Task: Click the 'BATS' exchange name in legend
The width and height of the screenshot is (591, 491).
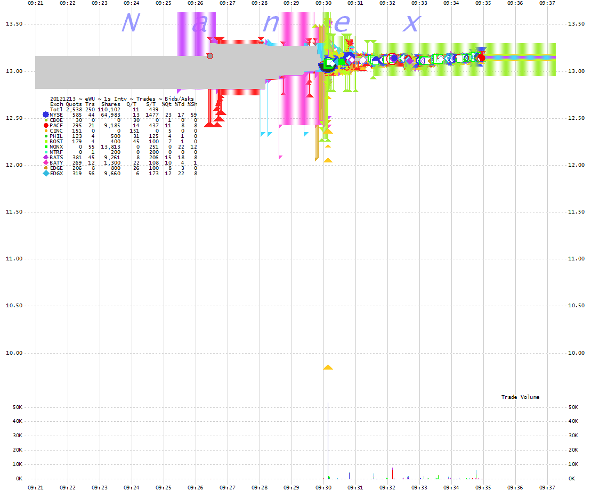Action: click(56, 158)
